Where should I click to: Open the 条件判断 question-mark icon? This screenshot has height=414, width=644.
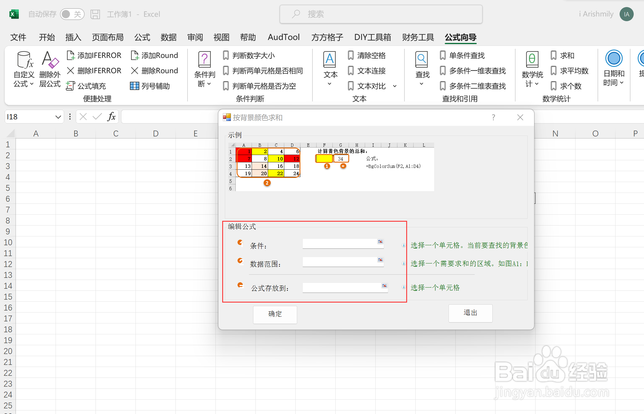click(205, 60)
